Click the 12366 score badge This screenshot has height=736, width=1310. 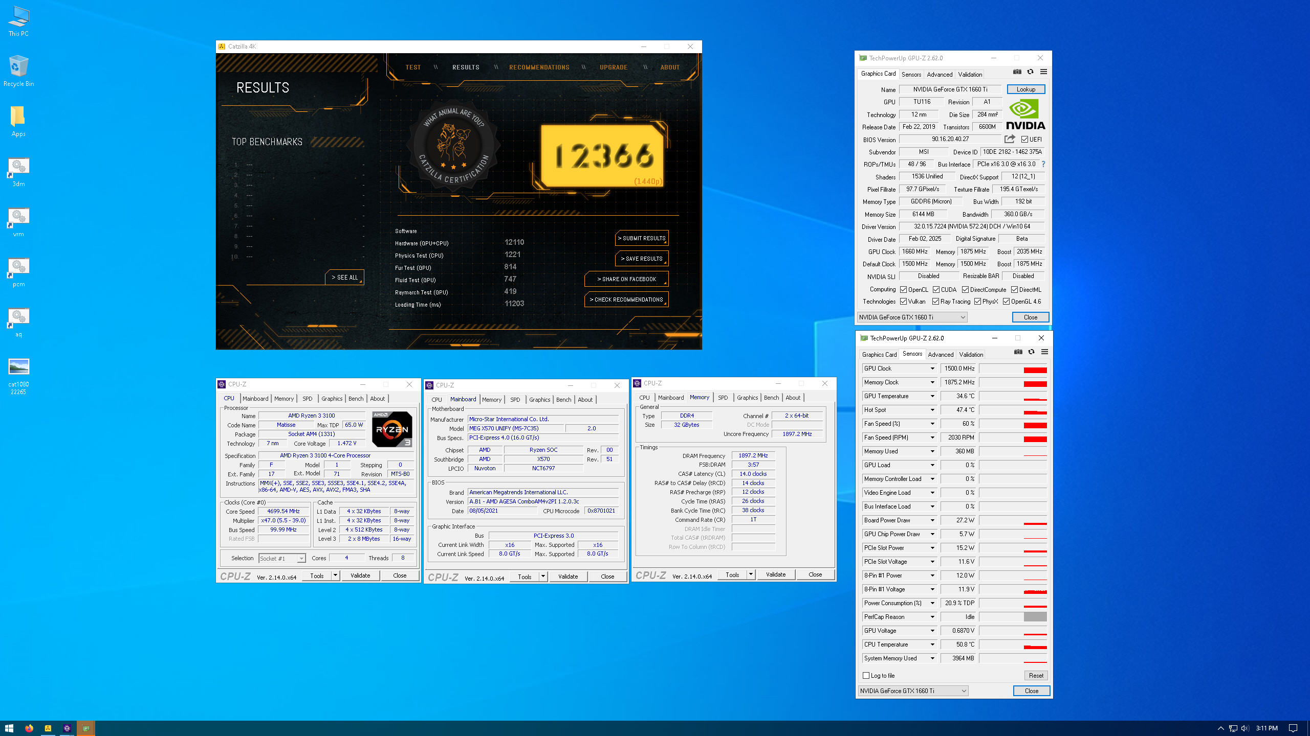pos(602,156)
